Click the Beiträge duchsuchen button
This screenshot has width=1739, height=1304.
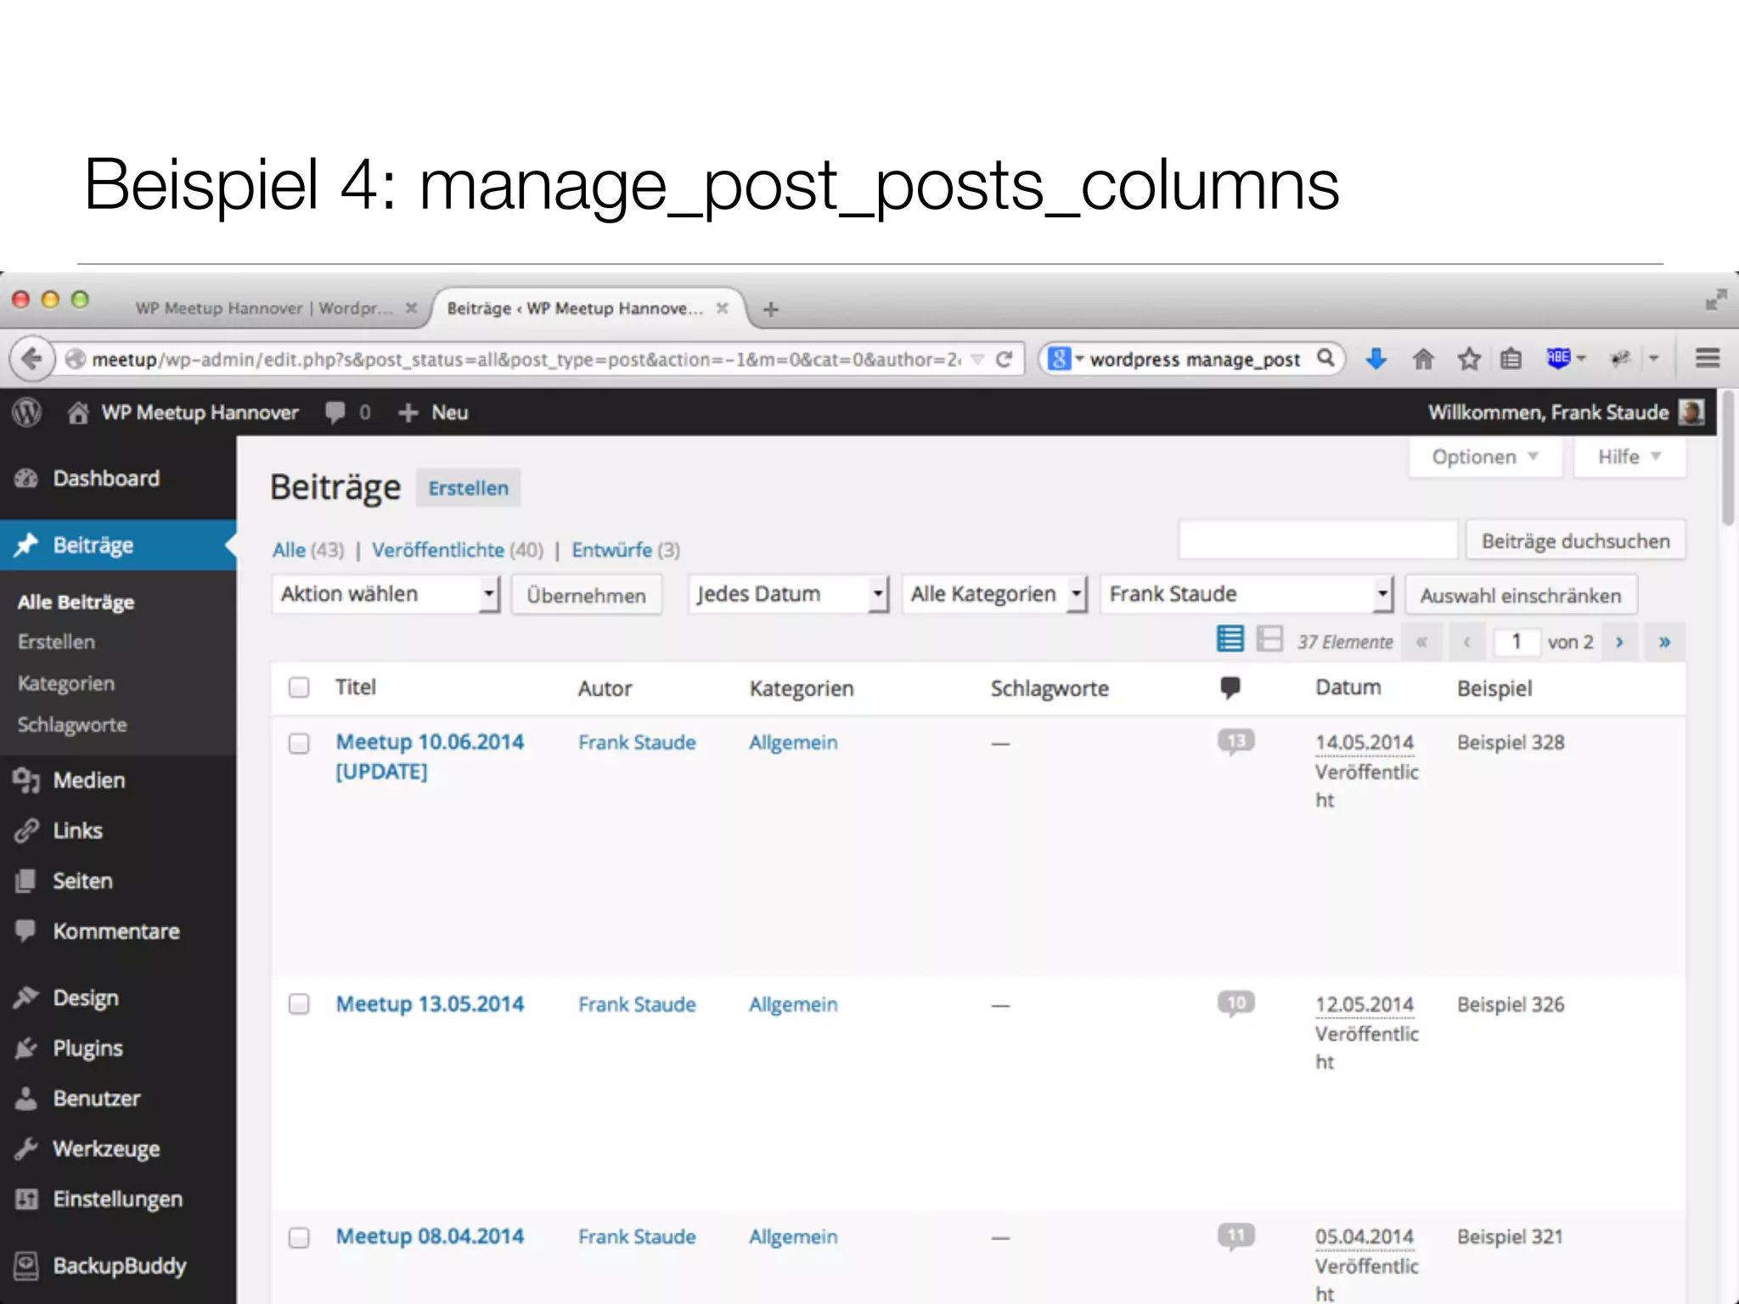coord(1575,541)
